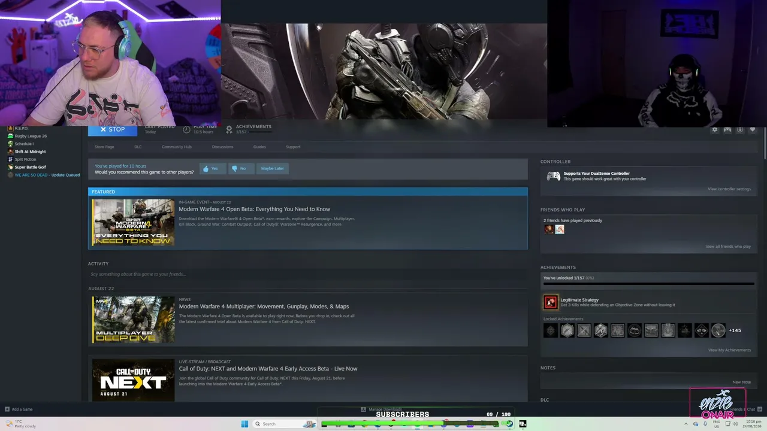Open the Windows Start menu
Screen dimensions: 767x431
(x=244, y=424)
